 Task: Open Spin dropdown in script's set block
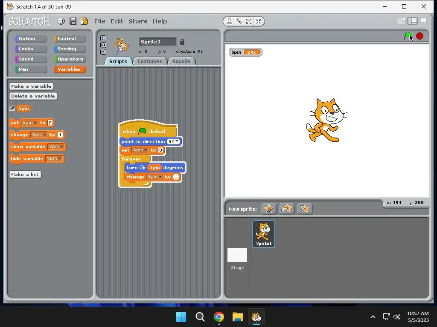point(140,150)
